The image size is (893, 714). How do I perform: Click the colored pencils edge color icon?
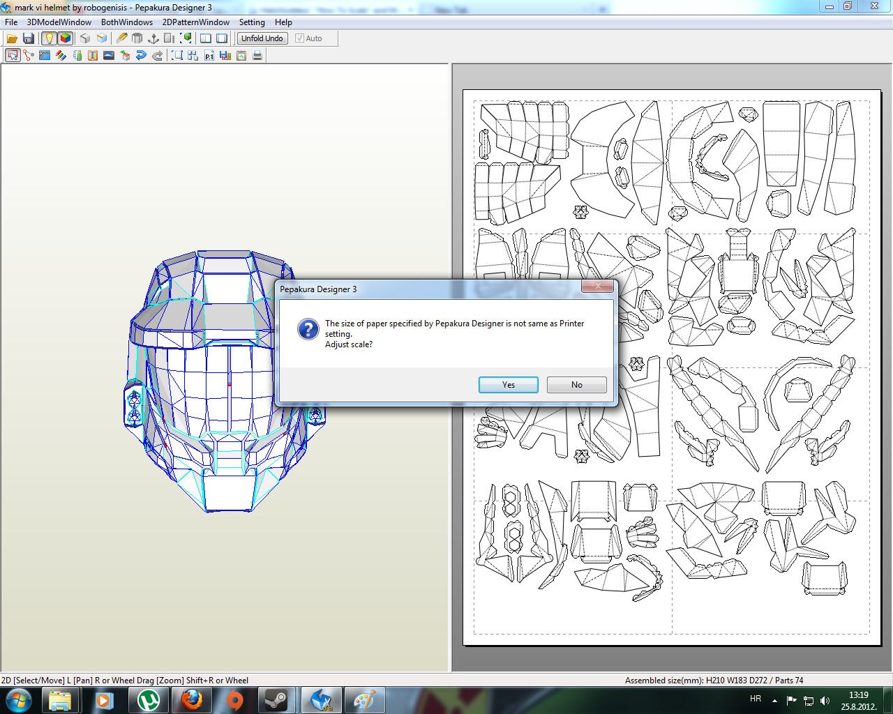(x=61, y=55)
